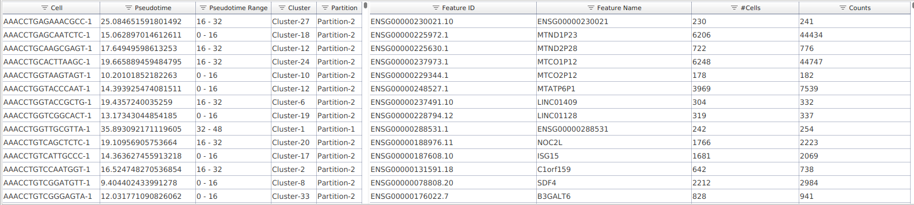
Task: Grab the cell table vertical scrollbar handle
Action: 365,6
